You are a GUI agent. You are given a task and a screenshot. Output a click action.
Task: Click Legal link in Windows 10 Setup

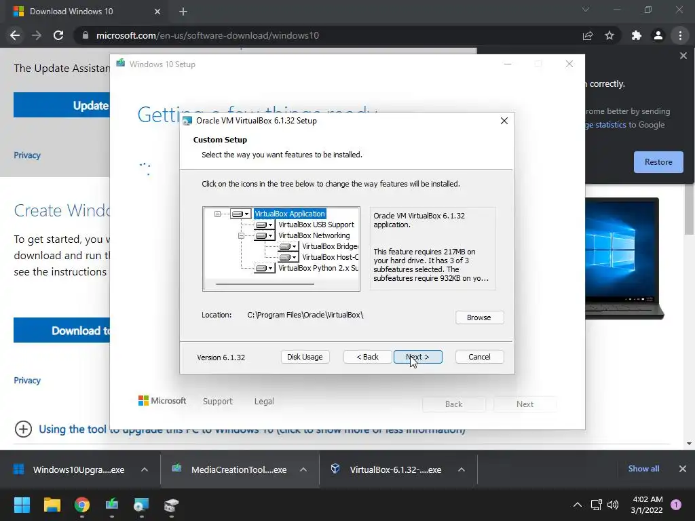tap(264, 402)
